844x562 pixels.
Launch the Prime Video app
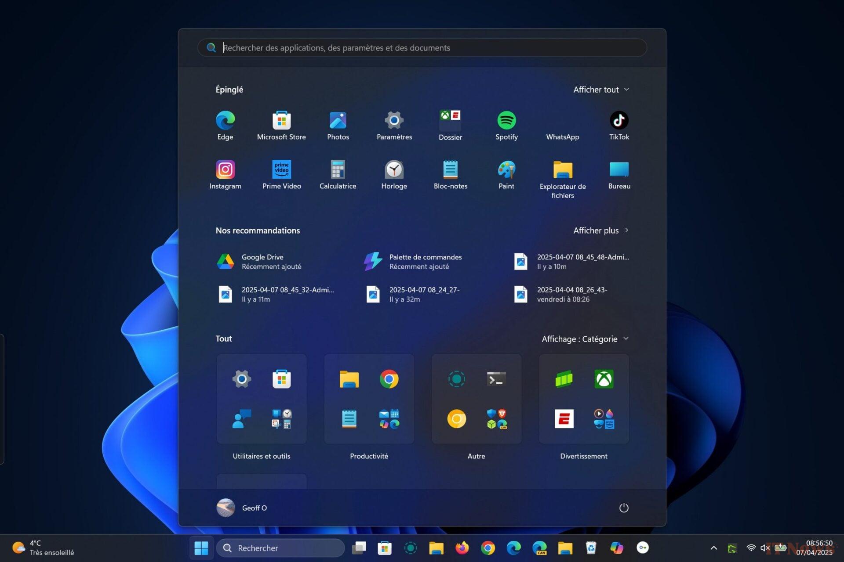pyautogui.click(x=281, y=170)
